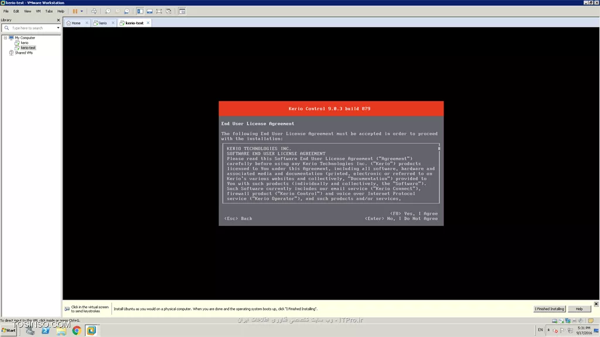Image resolution: width=600 pixels, height=337 pixels.
Task: Open the power options dropdown arrow
Action: point(81,11)
